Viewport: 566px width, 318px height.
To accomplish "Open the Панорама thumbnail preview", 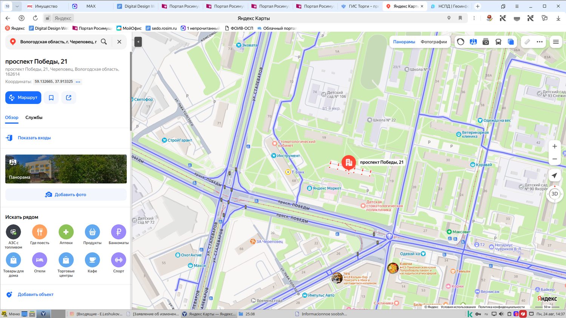I will tap(66, 169).
